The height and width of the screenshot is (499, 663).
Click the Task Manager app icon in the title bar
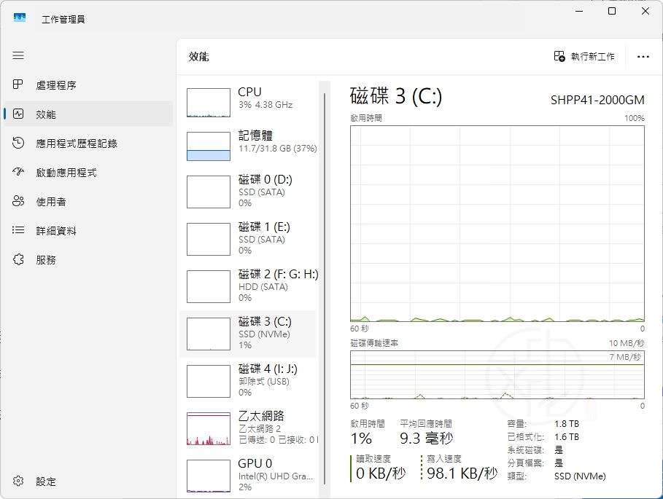pyautogui.click(x=20, y=17)
